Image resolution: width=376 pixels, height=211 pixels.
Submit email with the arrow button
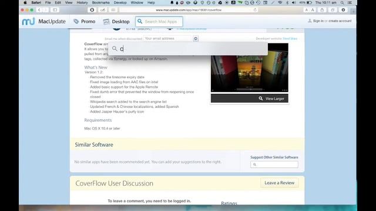196,39
